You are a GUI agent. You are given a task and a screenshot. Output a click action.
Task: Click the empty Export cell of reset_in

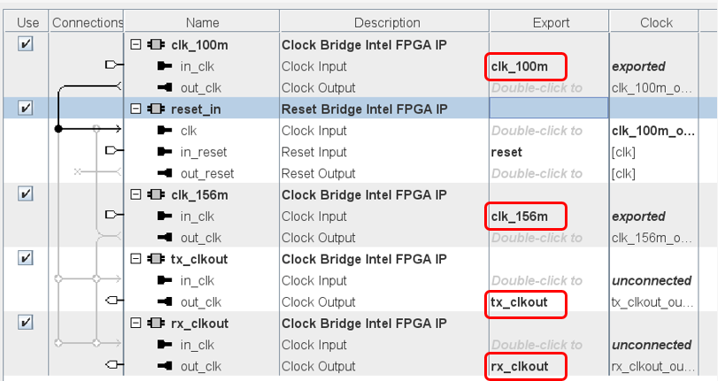click(x=549, y=108)
